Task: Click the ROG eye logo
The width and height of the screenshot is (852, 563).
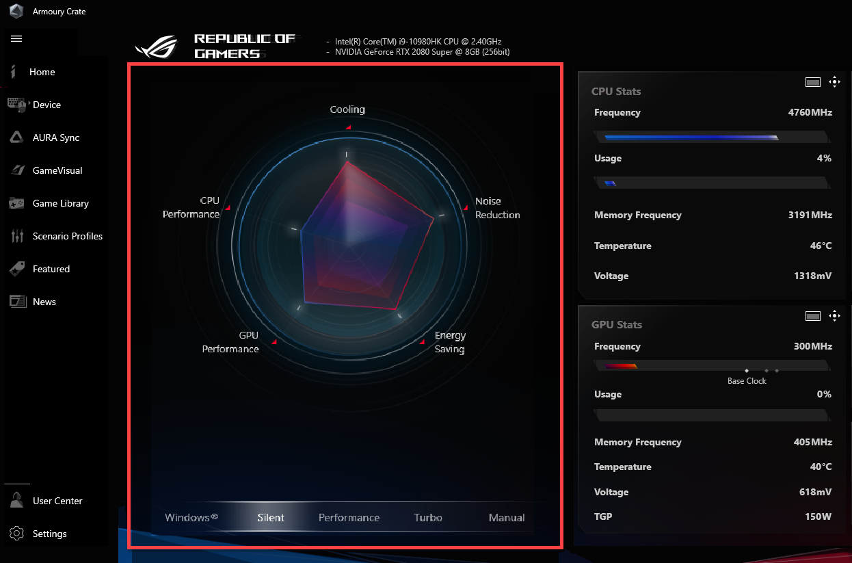Action: pyautogui.click(x=157, y=49)
